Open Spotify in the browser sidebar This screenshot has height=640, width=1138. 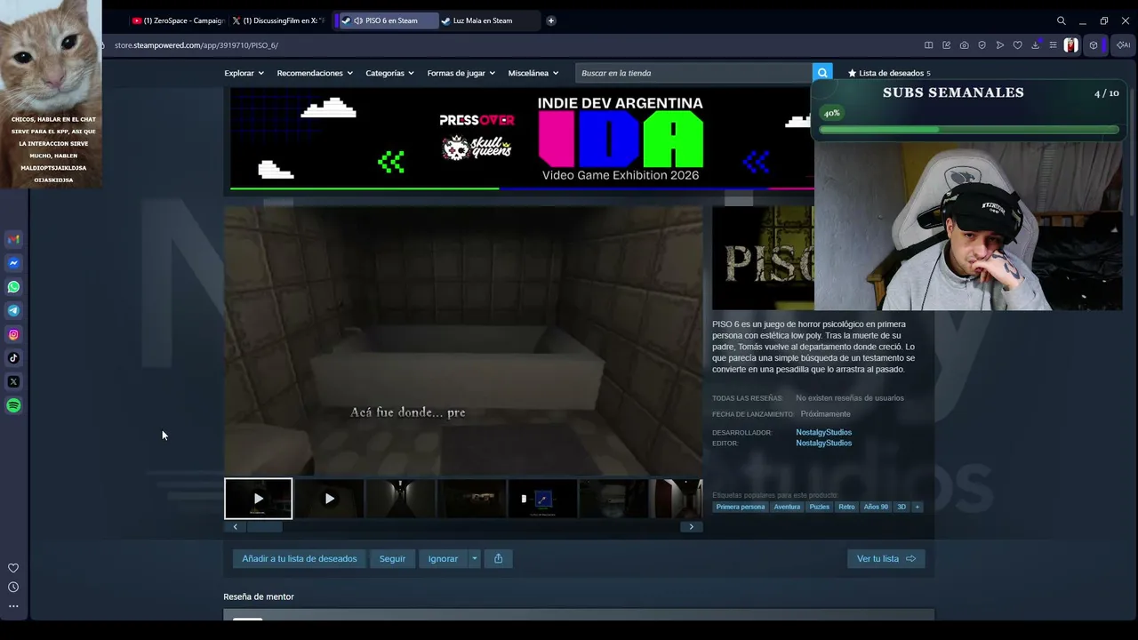(13, 405)
